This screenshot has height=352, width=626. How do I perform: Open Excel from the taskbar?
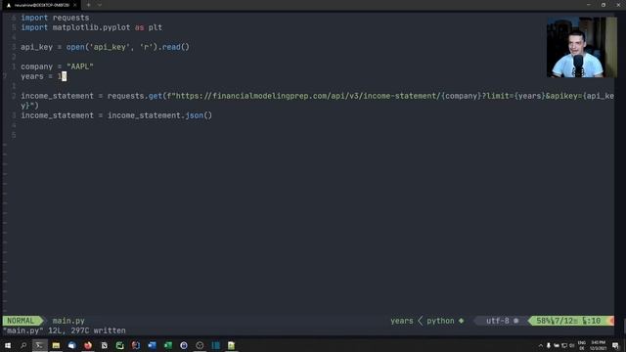167,345
